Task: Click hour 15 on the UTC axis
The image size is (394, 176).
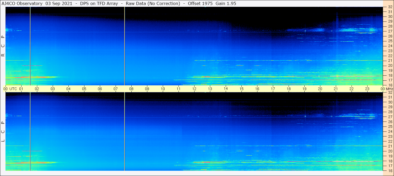Action: click(x=241, y=89)
